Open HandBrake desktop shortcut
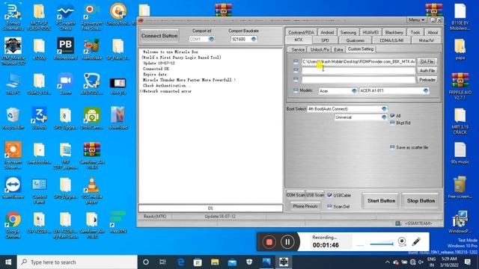Image resolution: width=479 pixels, height=269 pixels. pos(91,49)
